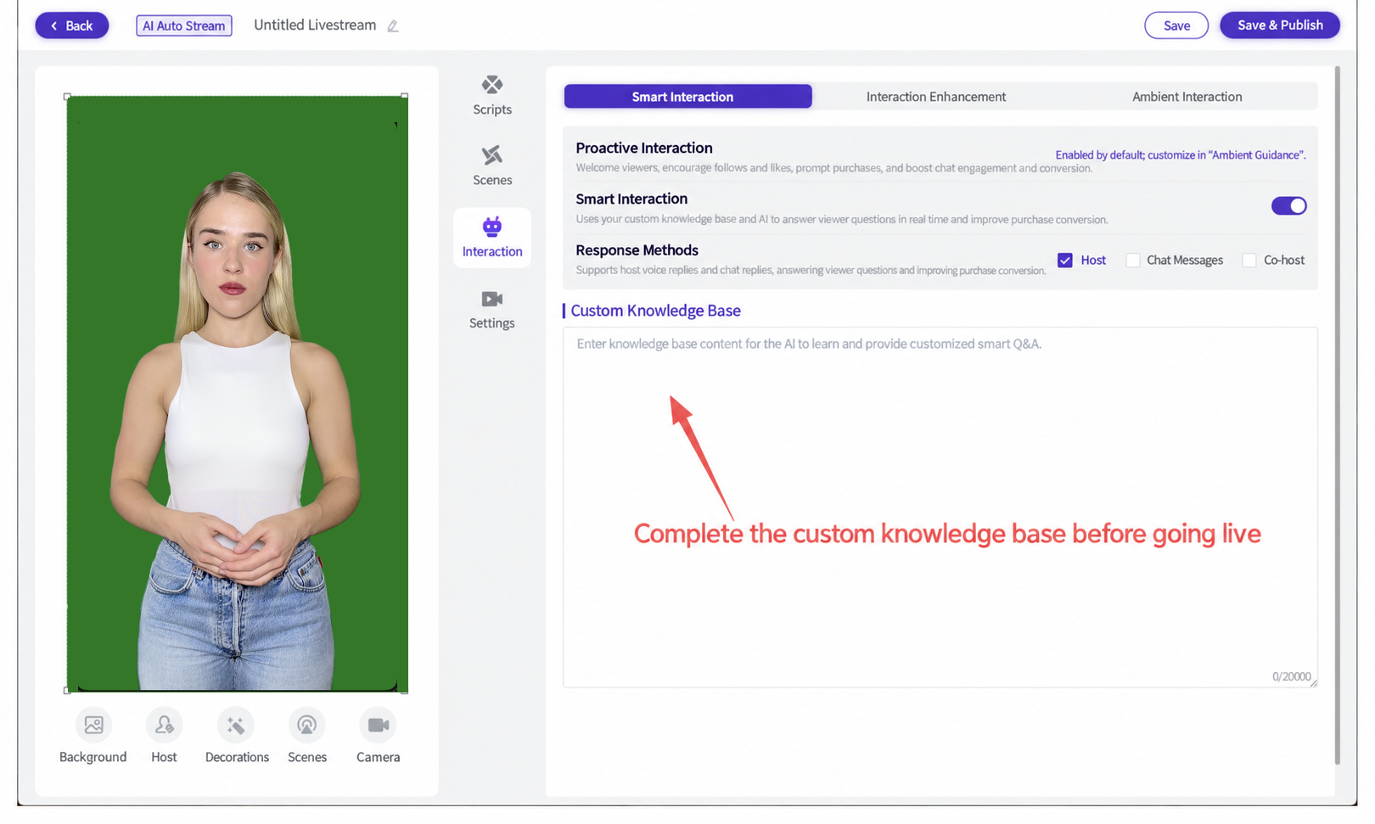Switch to the Ambient Interaction tab

(1187, 97)
